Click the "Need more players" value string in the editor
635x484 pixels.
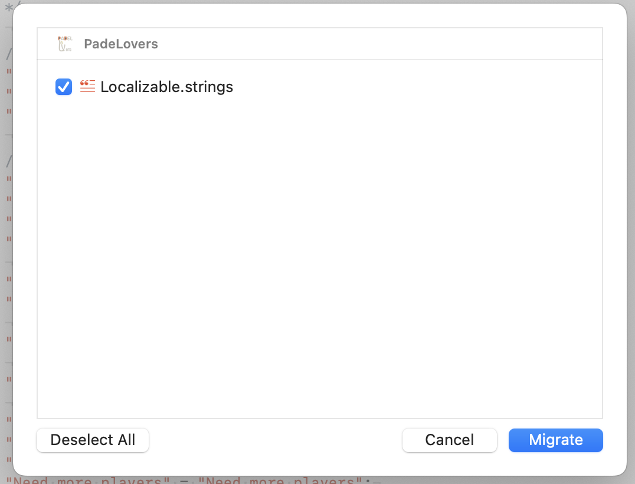pyautogui.click(x=280, y=481)
